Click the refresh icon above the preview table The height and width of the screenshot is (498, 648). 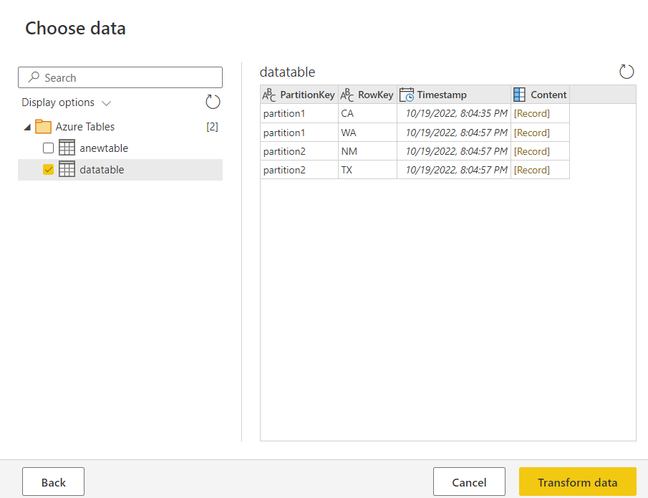(627, 72)
